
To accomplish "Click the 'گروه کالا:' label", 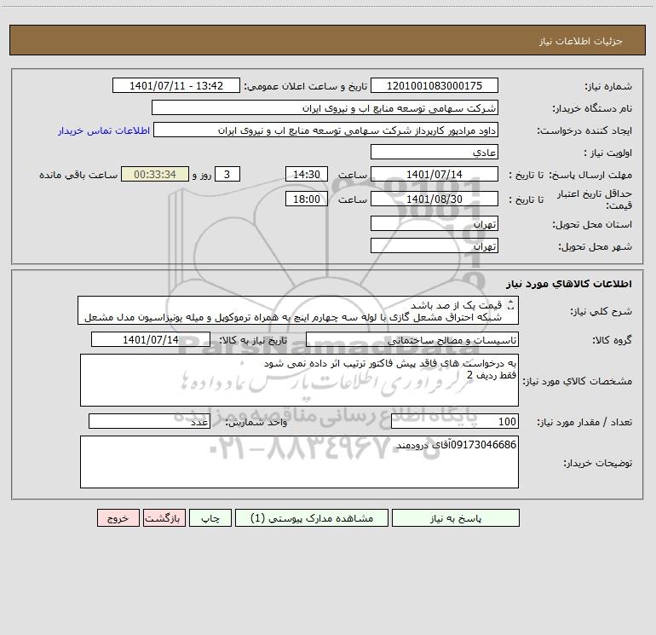I will click(613, 340).
